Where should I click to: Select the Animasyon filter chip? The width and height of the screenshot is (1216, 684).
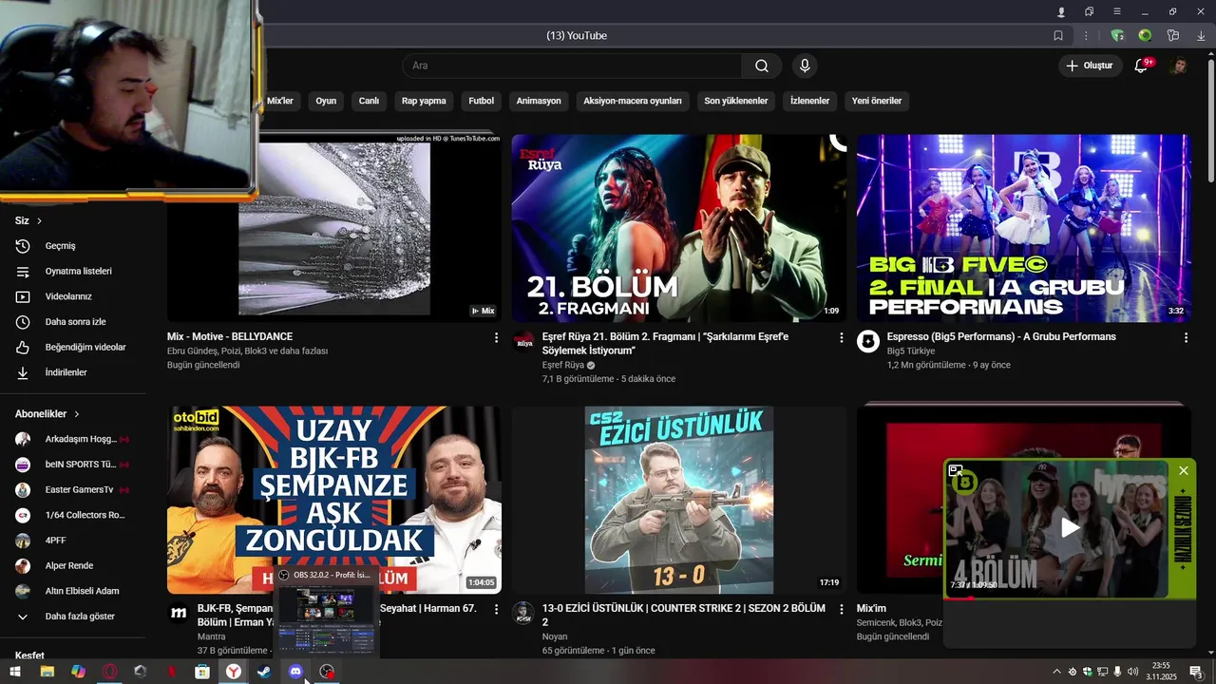[539, 101]
